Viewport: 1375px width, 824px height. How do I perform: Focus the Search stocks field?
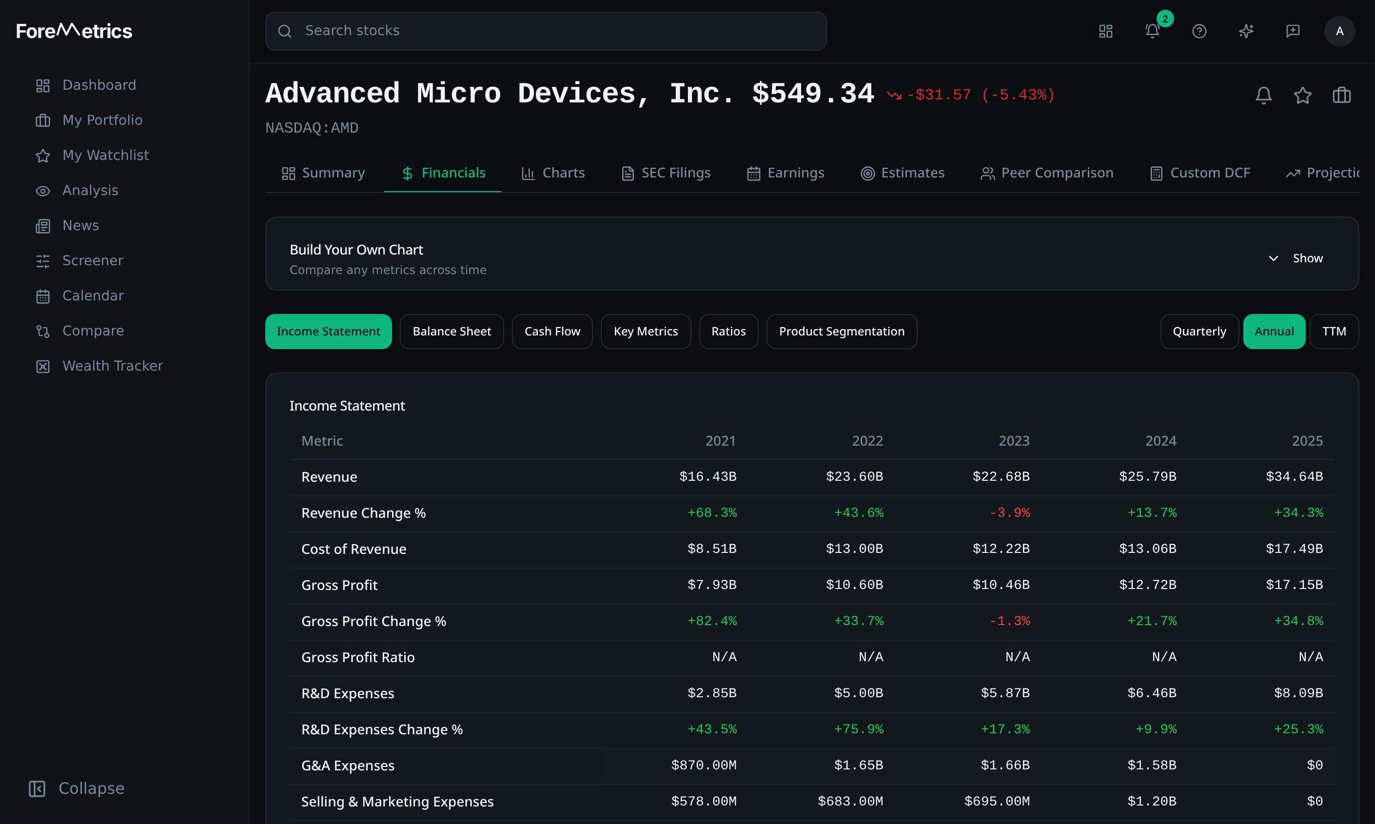tap(546, 31)
